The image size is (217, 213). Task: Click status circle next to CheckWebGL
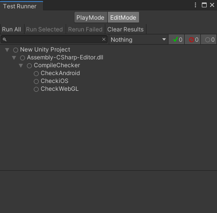pos(36,89)
